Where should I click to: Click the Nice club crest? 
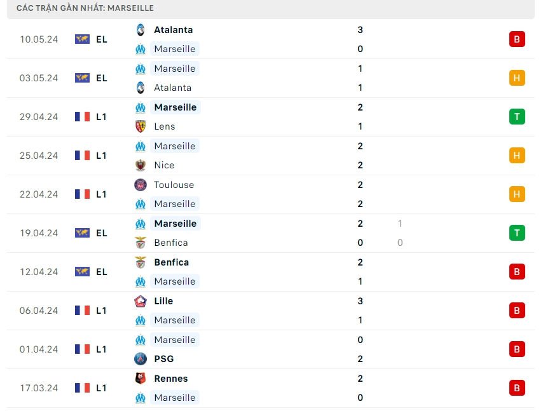click(141, 165)
